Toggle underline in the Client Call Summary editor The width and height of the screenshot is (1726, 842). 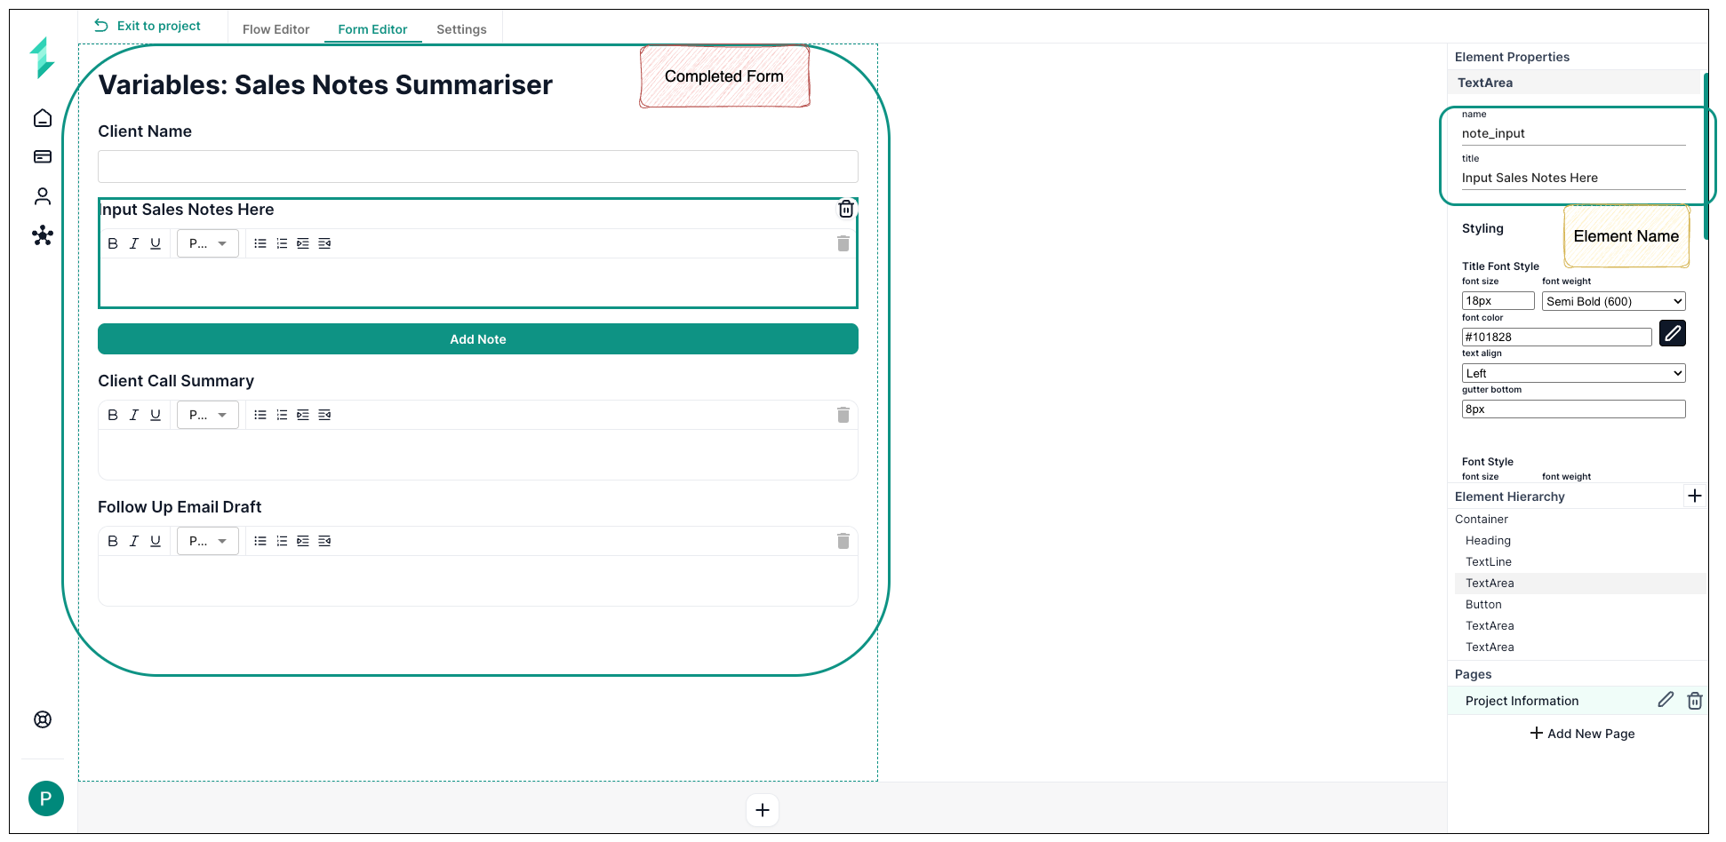click(x=156, y=415)
